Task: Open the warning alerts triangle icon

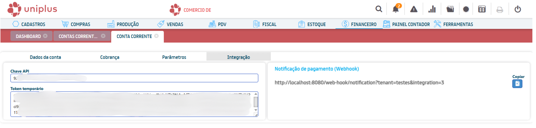Action: coord(414,9)
